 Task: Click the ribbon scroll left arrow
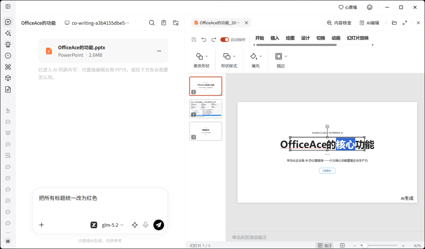pyautogui.click(x=254, y=45)
